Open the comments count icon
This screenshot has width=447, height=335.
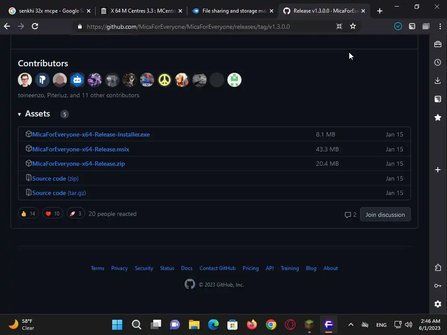[x=351, y=215]
